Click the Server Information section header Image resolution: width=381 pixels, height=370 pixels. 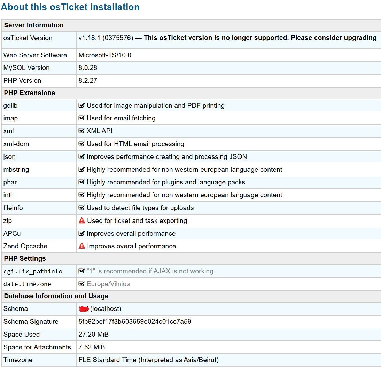tap(34, 25)
